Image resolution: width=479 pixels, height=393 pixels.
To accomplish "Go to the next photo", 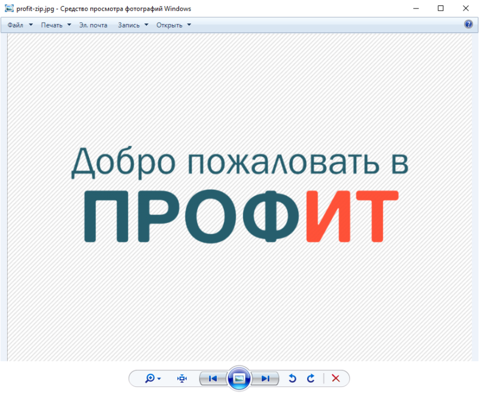I will pos(265,379).
